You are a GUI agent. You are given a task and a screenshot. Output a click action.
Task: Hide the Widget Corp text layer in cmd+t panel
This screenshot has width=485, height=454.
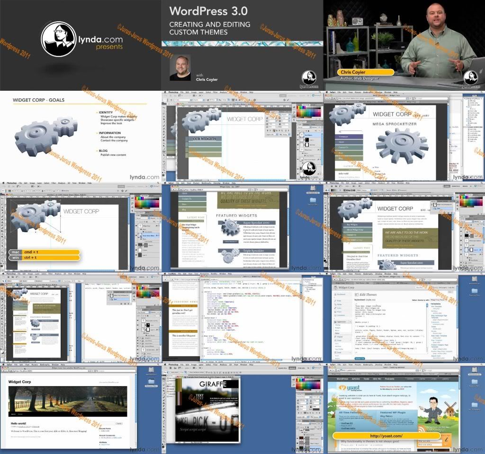pos(136,226)
